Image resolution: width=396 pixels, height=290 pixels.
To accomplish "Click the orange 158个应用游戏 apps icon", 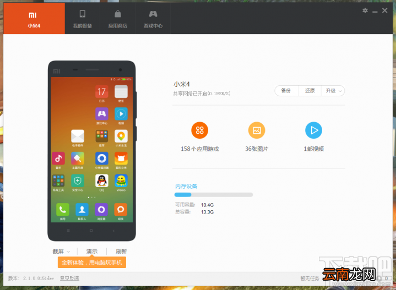I will [x=199, y=130].
